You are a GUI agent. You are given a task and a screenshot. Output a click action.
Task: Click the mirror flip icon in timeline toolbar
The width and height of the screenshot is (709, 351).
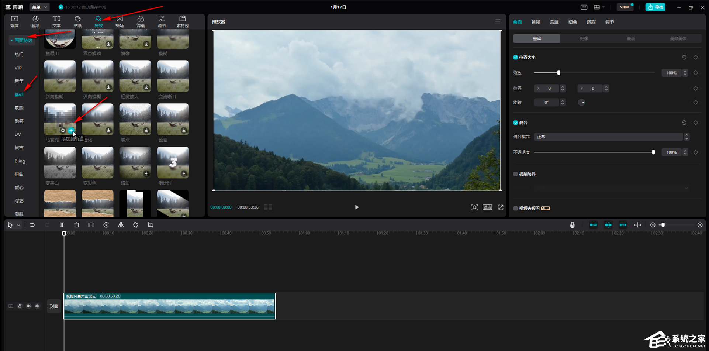coord(121,225)
